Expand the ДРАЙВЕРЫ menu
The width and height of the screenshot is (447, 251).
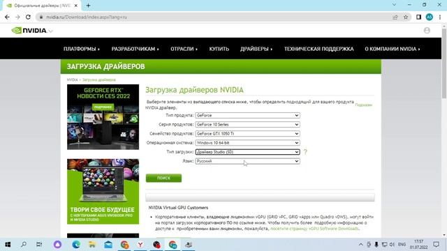pyautogui.click(x=256, y=49)
